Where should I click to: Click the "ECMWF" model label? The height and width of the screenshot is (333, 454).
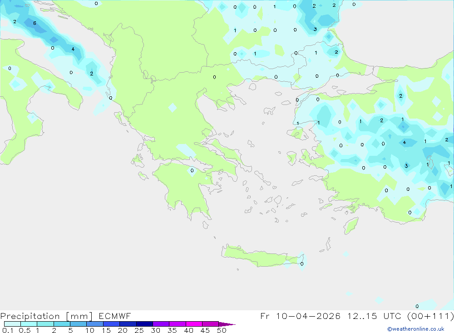click(115, 316)
